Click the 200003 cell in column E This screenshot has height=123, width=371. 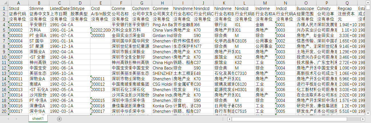coord(100,36)
